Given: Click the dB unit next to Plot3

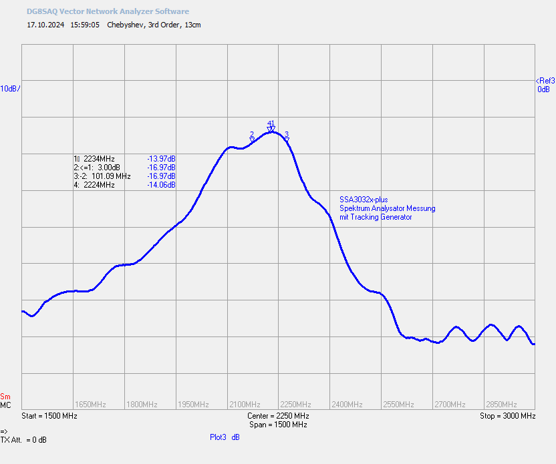Looking at the screenshot, I should point(235,437).
